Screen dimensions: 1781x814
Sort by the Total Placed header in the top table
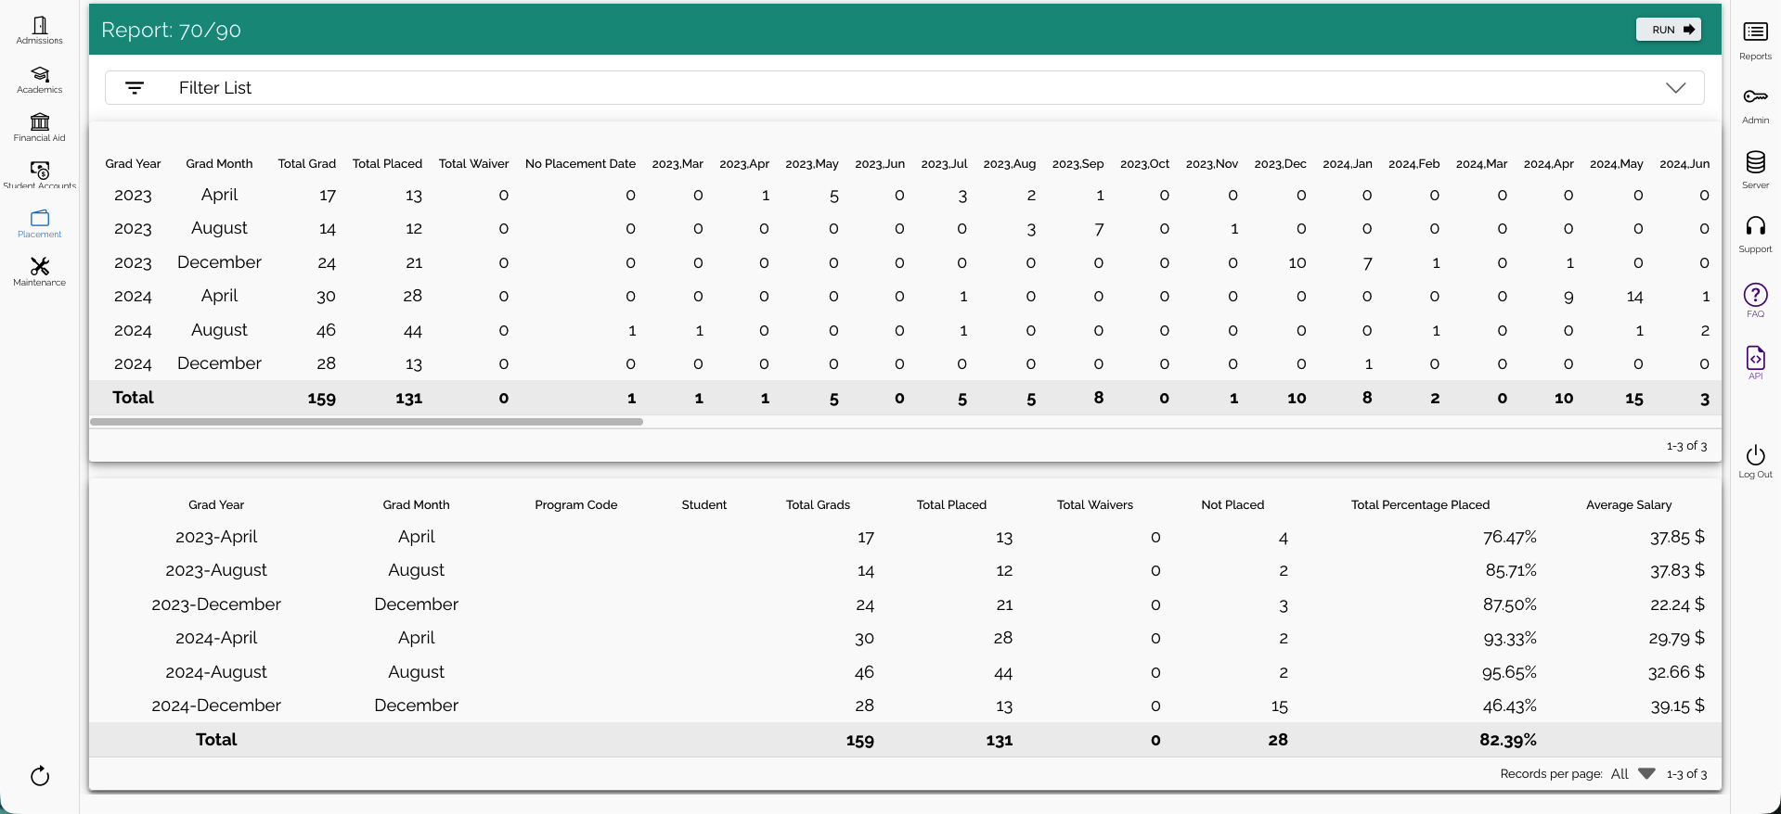pyautogui.click(x=387, y=163)
